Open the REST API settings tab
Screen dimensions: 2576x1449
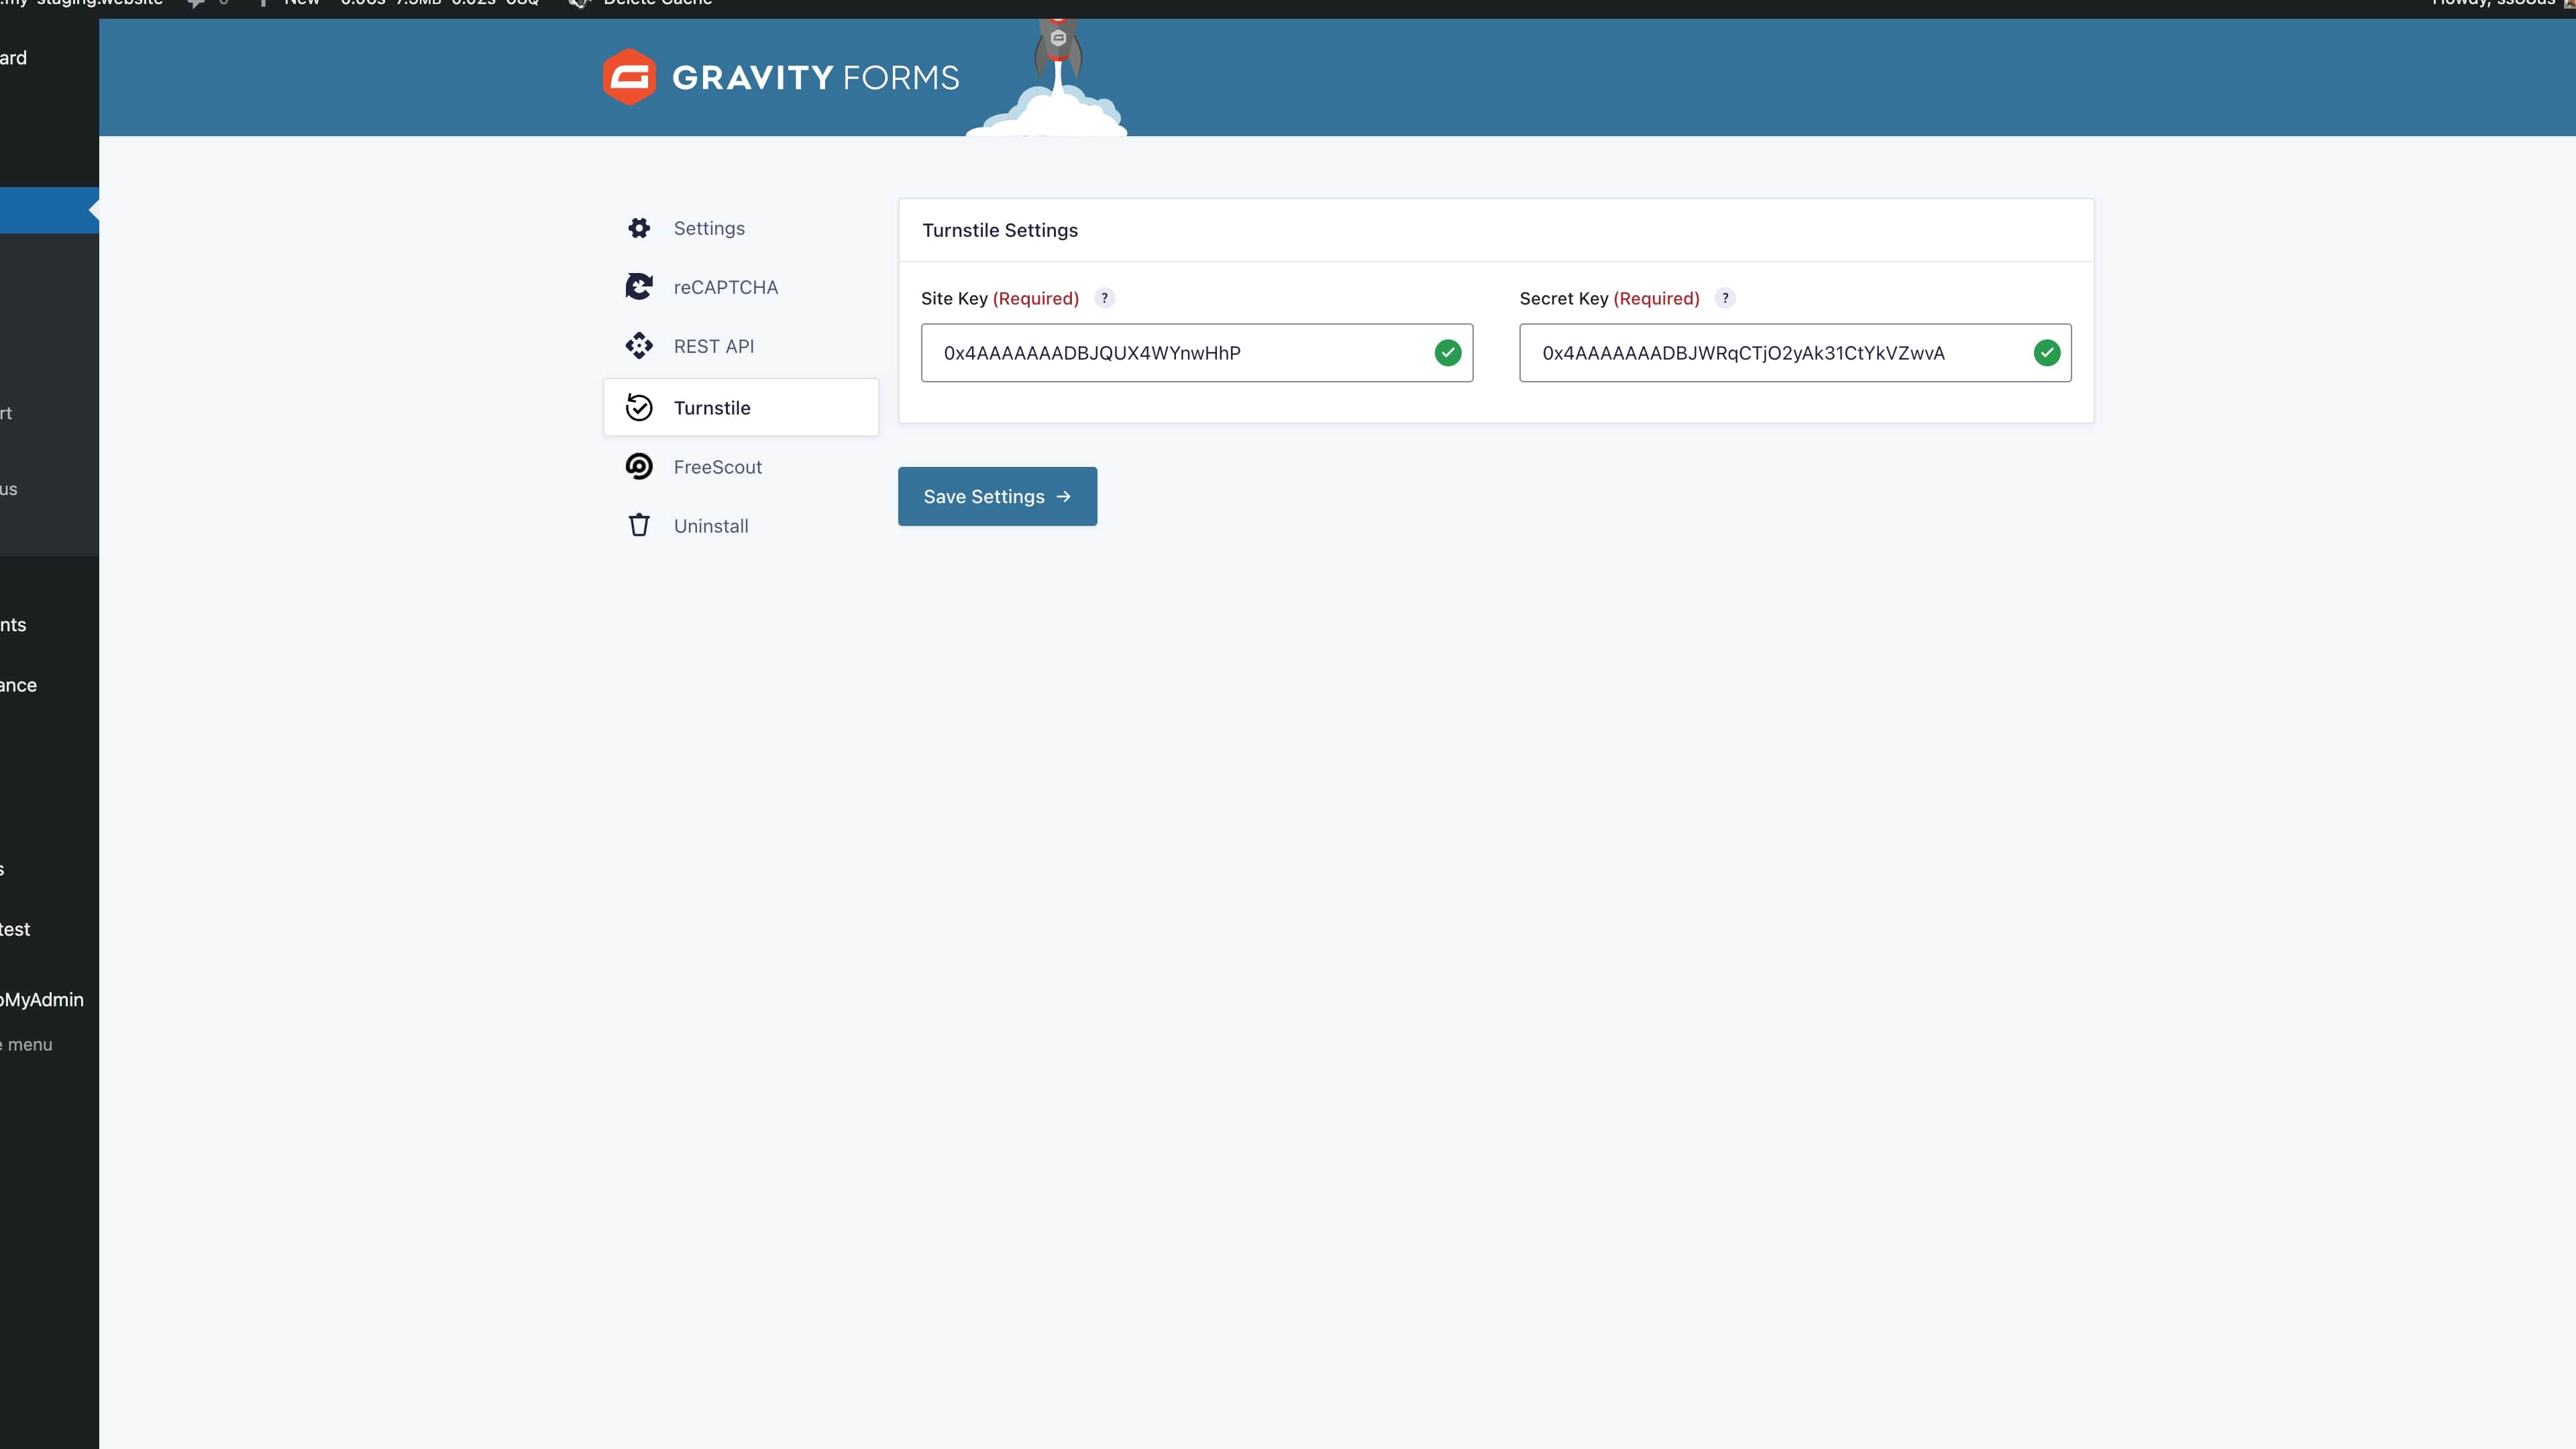pyautogui.click(x=741, y=346)
